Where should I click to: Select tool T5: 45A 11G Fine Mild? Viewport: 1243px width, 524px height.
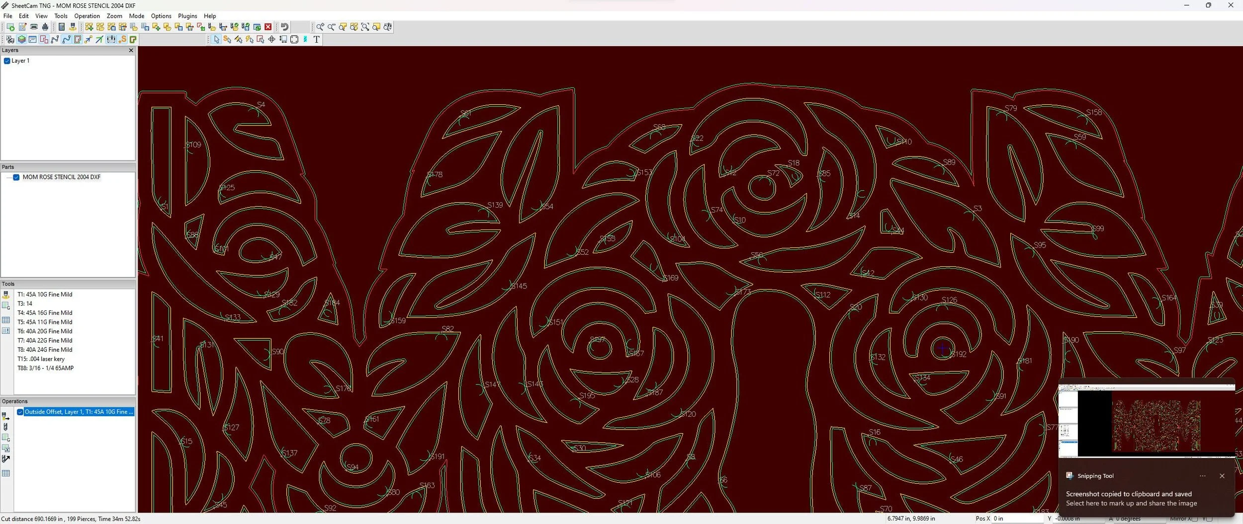pyautogui.click(x=45, y=322)
